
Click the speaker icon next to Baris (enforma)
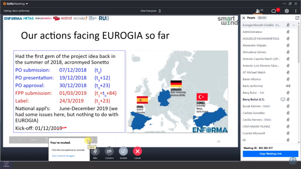pyautogui.click(x=288, y=86)
